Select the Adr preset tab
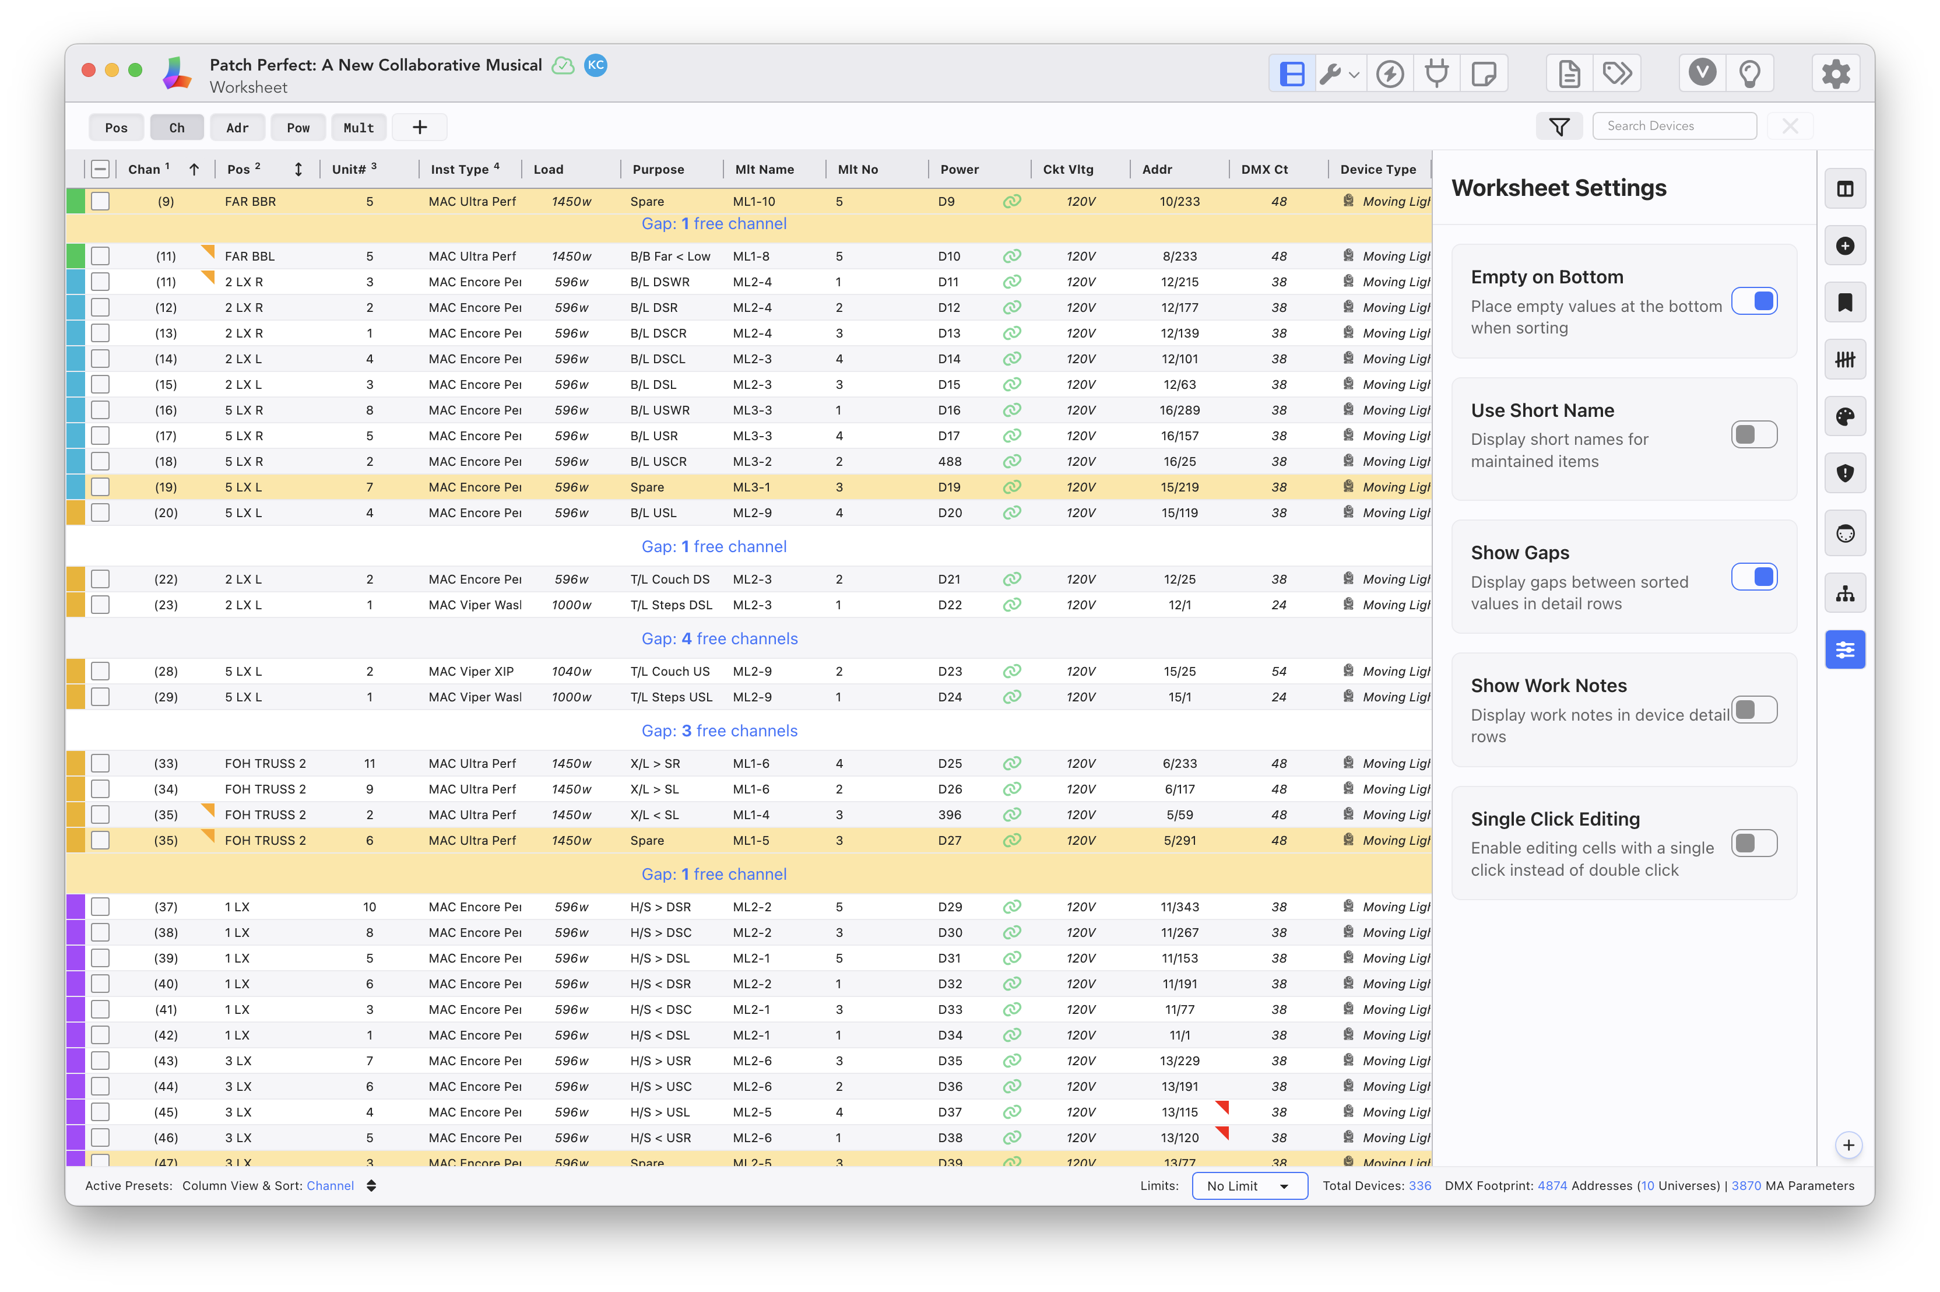This screenshot has width=1940, height=1292. click(x=237, y=128)
